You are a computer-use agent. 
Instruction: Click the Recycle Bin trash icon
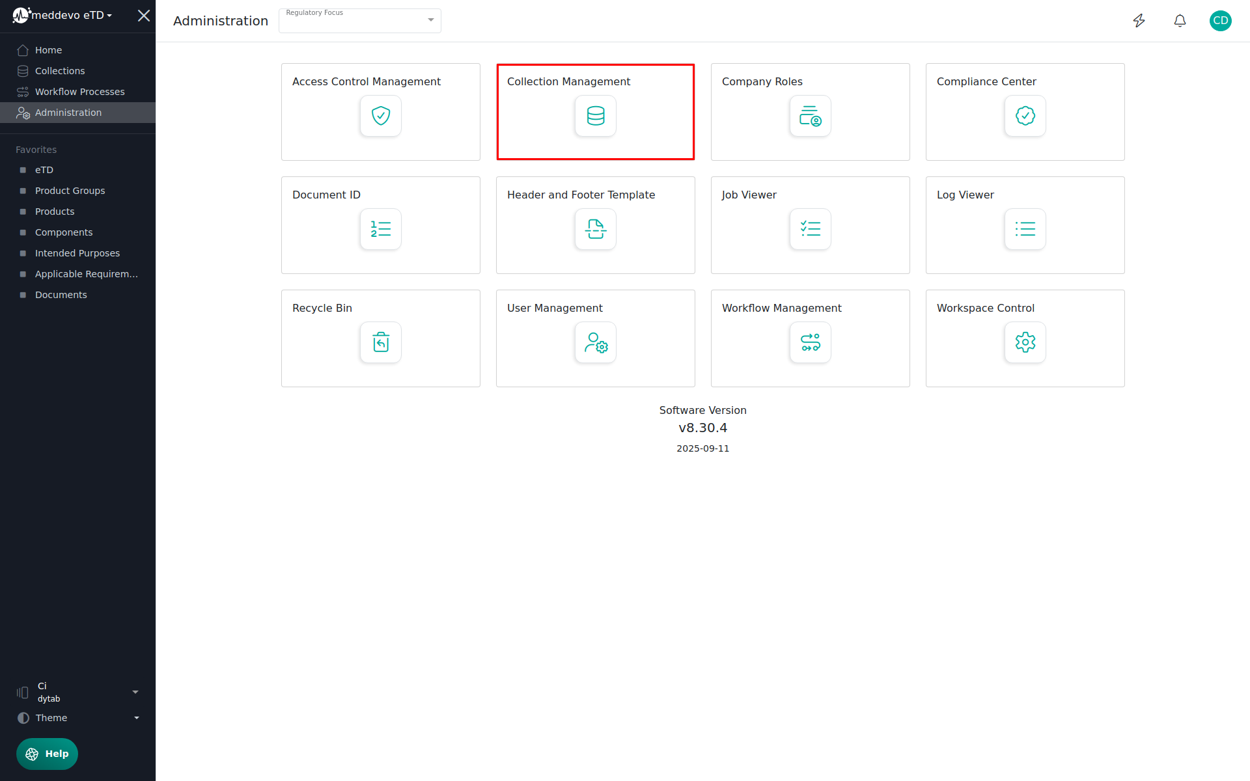(x=380, y=342)
